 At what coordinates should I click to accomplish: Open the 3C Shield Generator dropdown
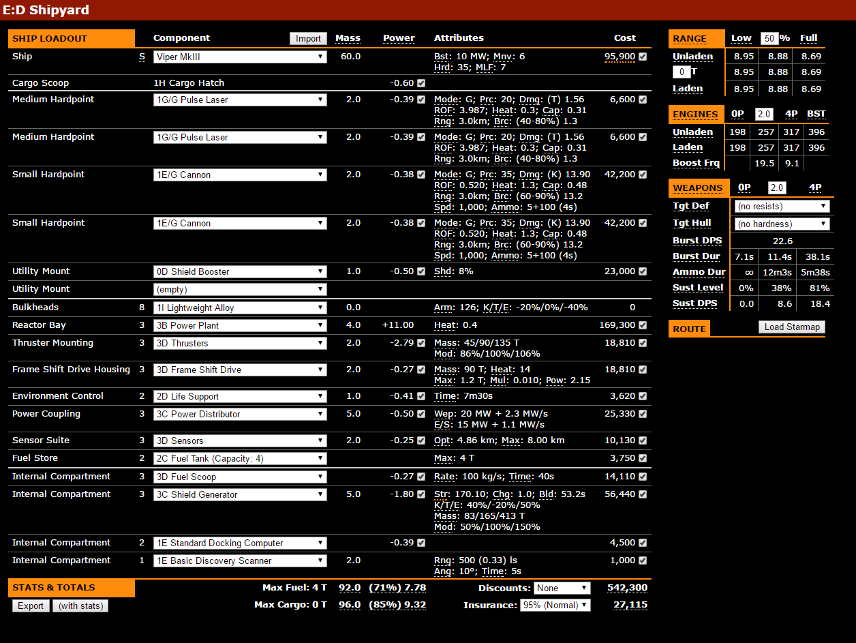click(240, 495)
